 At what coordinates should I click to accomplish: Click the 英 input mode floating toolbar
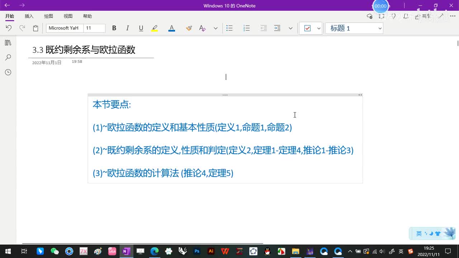coord(419,234)
